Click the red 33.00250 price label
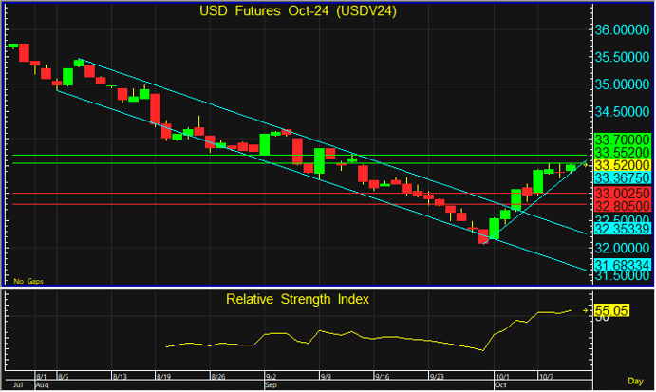The image size is (656, 392). tap(621, 192)
